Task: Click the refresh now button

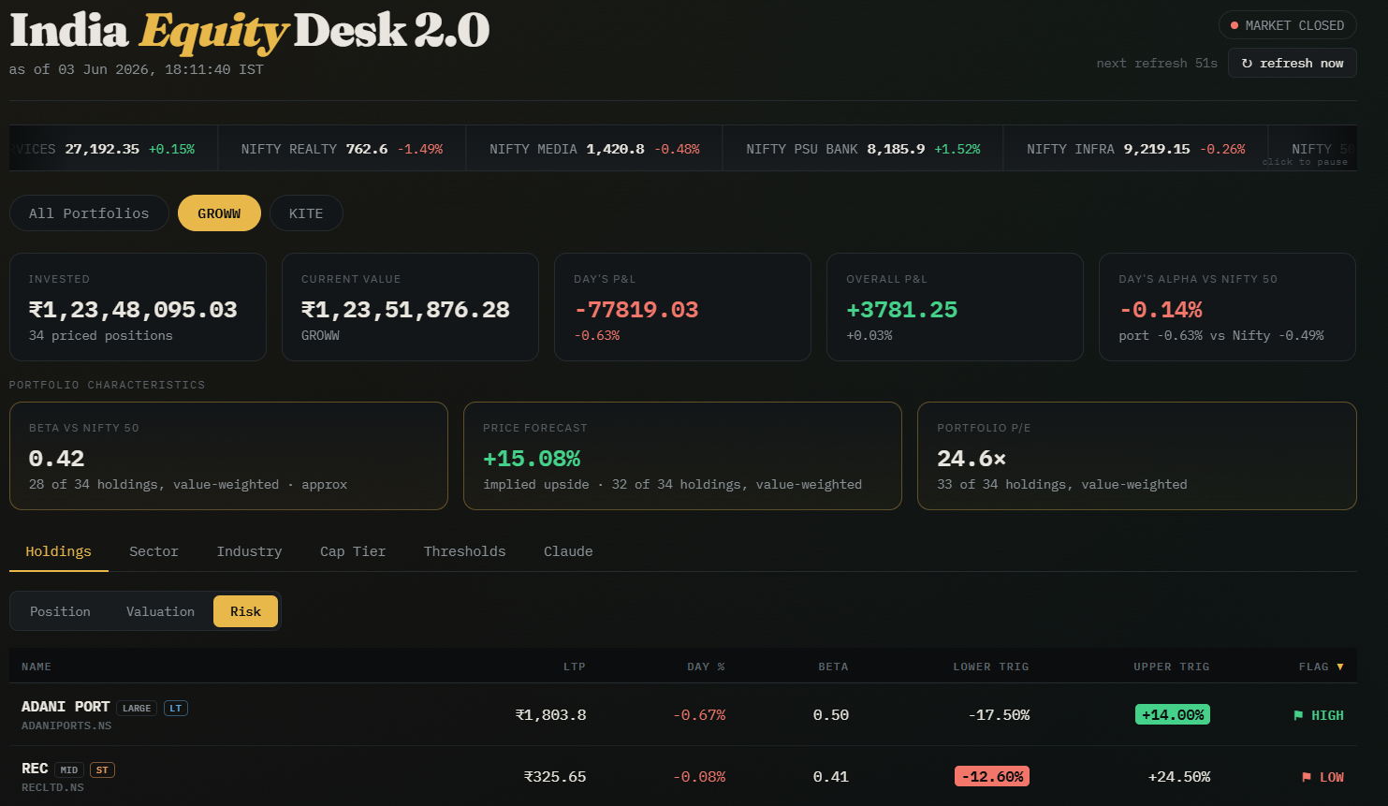Action: (1292, 63)
